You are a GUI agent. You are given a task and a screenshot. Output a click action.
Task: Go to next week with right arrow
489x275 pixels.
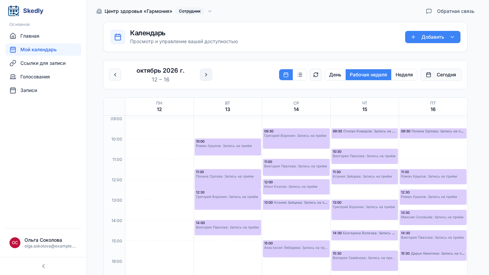pyautogui.click(x=206, y=75)
